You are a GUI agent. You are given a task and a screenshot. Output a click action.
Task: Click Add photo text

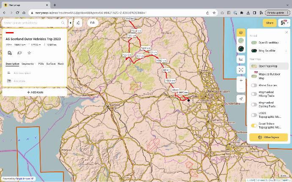pos(19,81)
